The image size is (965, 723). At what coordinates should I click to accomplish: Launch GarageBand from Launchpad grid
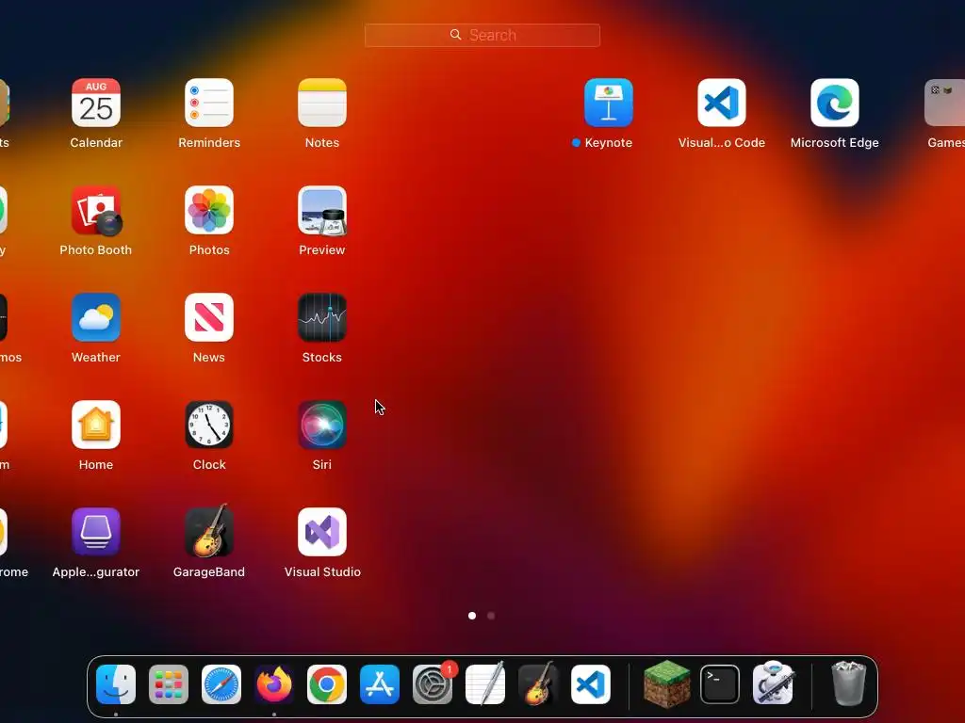click(x=209, y=531)
